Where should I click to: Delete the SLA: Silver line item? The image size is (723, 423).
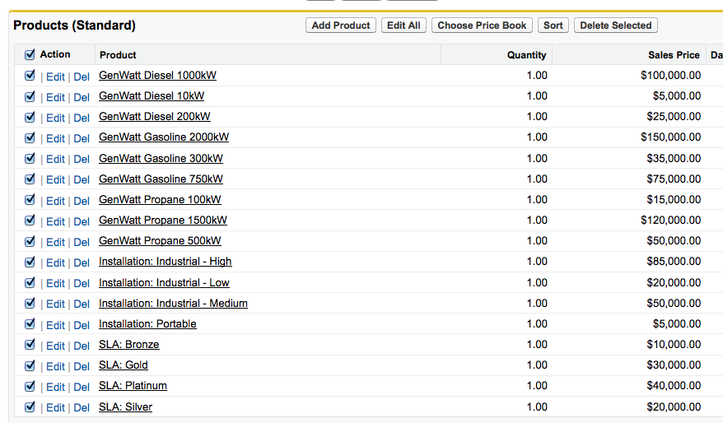click(x=82, y=408)
